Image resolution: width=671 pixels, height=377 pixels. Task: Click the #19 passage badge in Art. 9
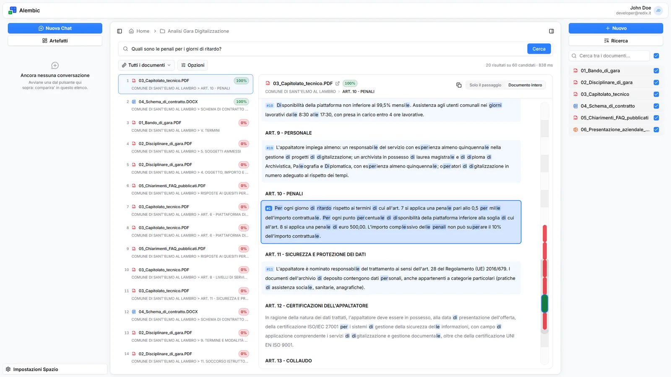coord(270,148)
